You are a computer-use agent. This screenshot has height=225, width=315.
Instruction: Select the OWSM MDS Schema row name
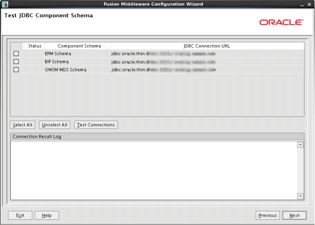[66, 69]
